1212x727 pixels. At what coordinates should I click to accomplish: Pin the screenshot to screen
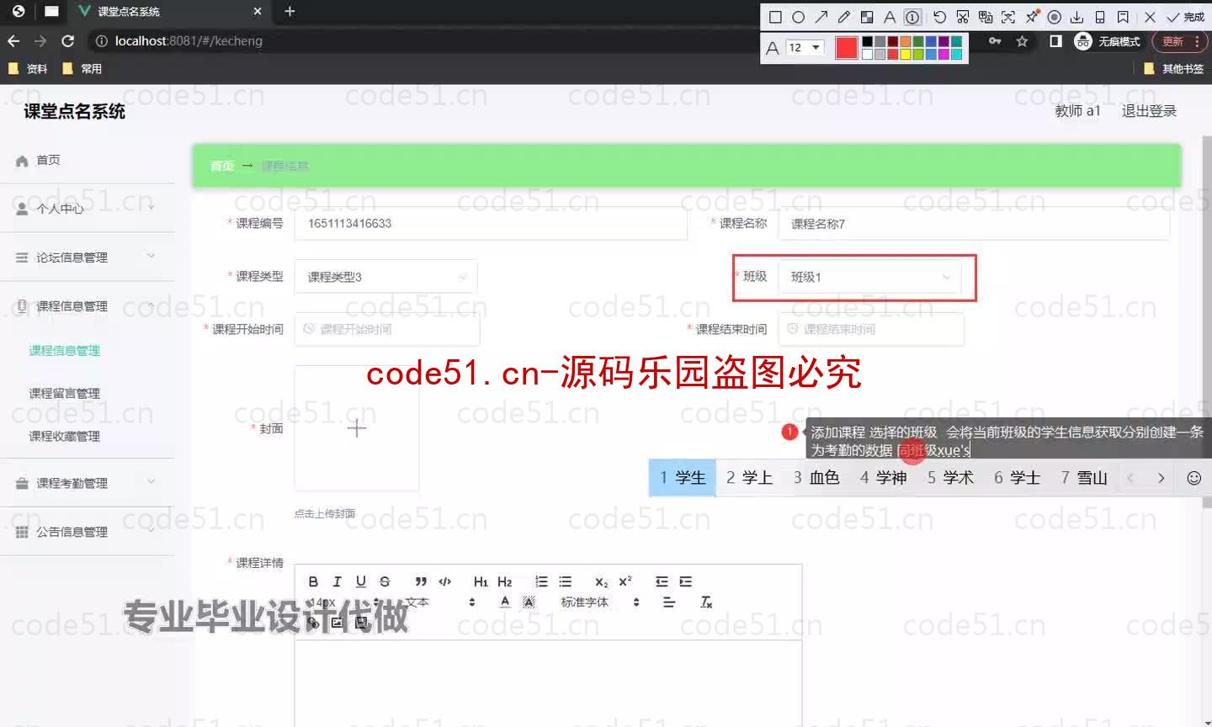[x=1031, y=17]
